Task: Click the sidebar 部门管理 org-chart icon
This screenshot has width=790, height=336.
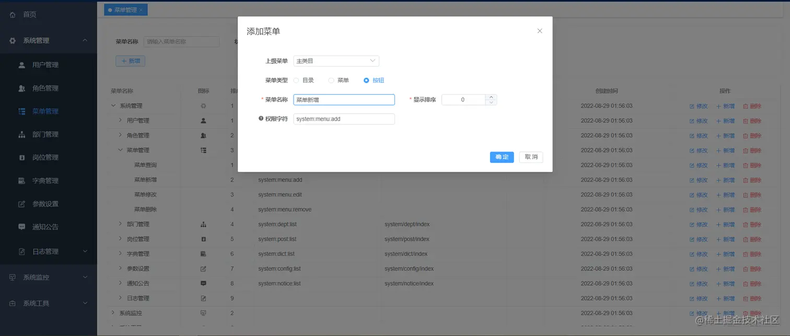Action: click(22, 135)
